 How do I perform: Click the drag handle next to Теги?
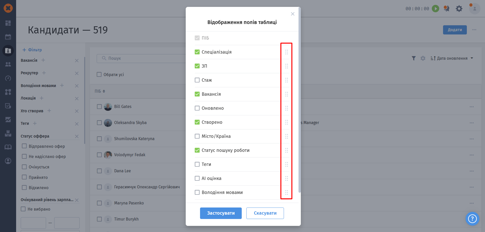(286, 164)
